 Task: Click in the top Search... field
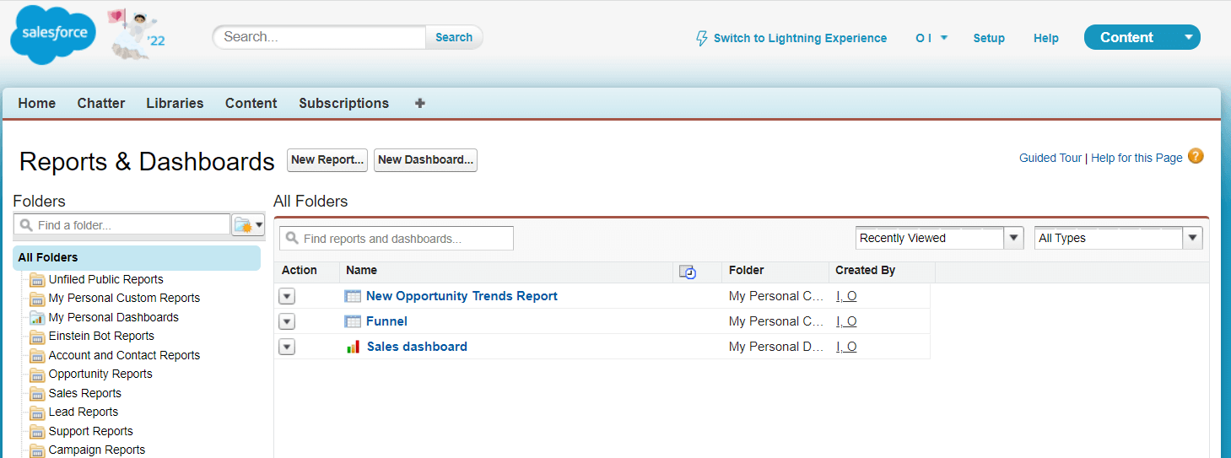[320, 37]
